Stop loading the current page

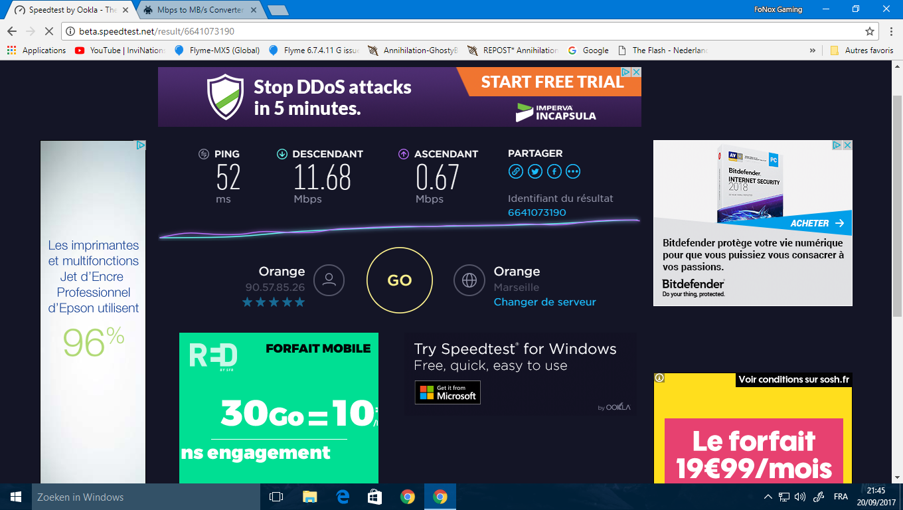[x=50, y=31]
